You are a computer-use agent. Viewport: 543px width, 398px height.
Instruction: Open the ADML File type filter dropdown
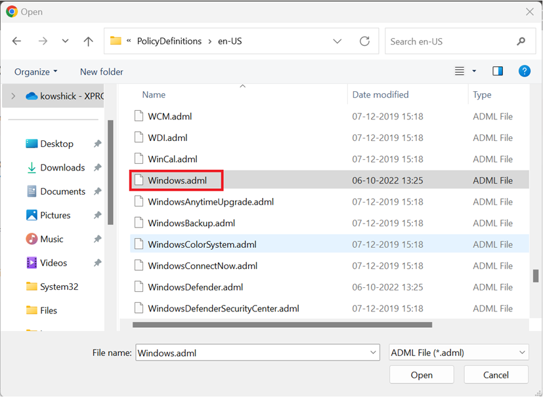[x=458, y=353]
